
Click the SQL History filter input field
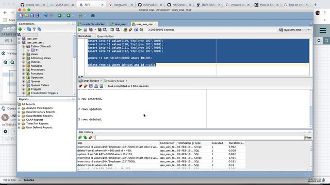(x=200, y=138)
